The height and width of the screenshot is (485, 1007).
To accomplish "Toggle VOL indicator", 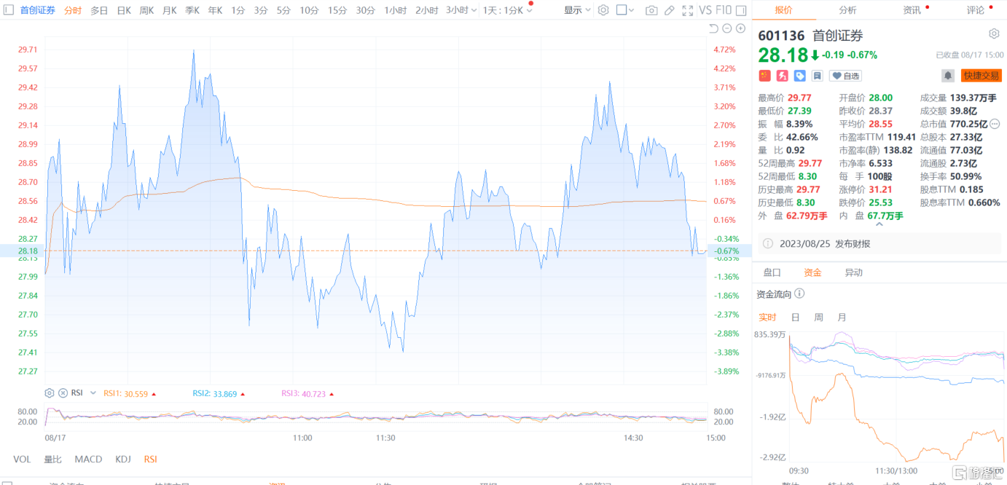I will click(x=22, y=460).
